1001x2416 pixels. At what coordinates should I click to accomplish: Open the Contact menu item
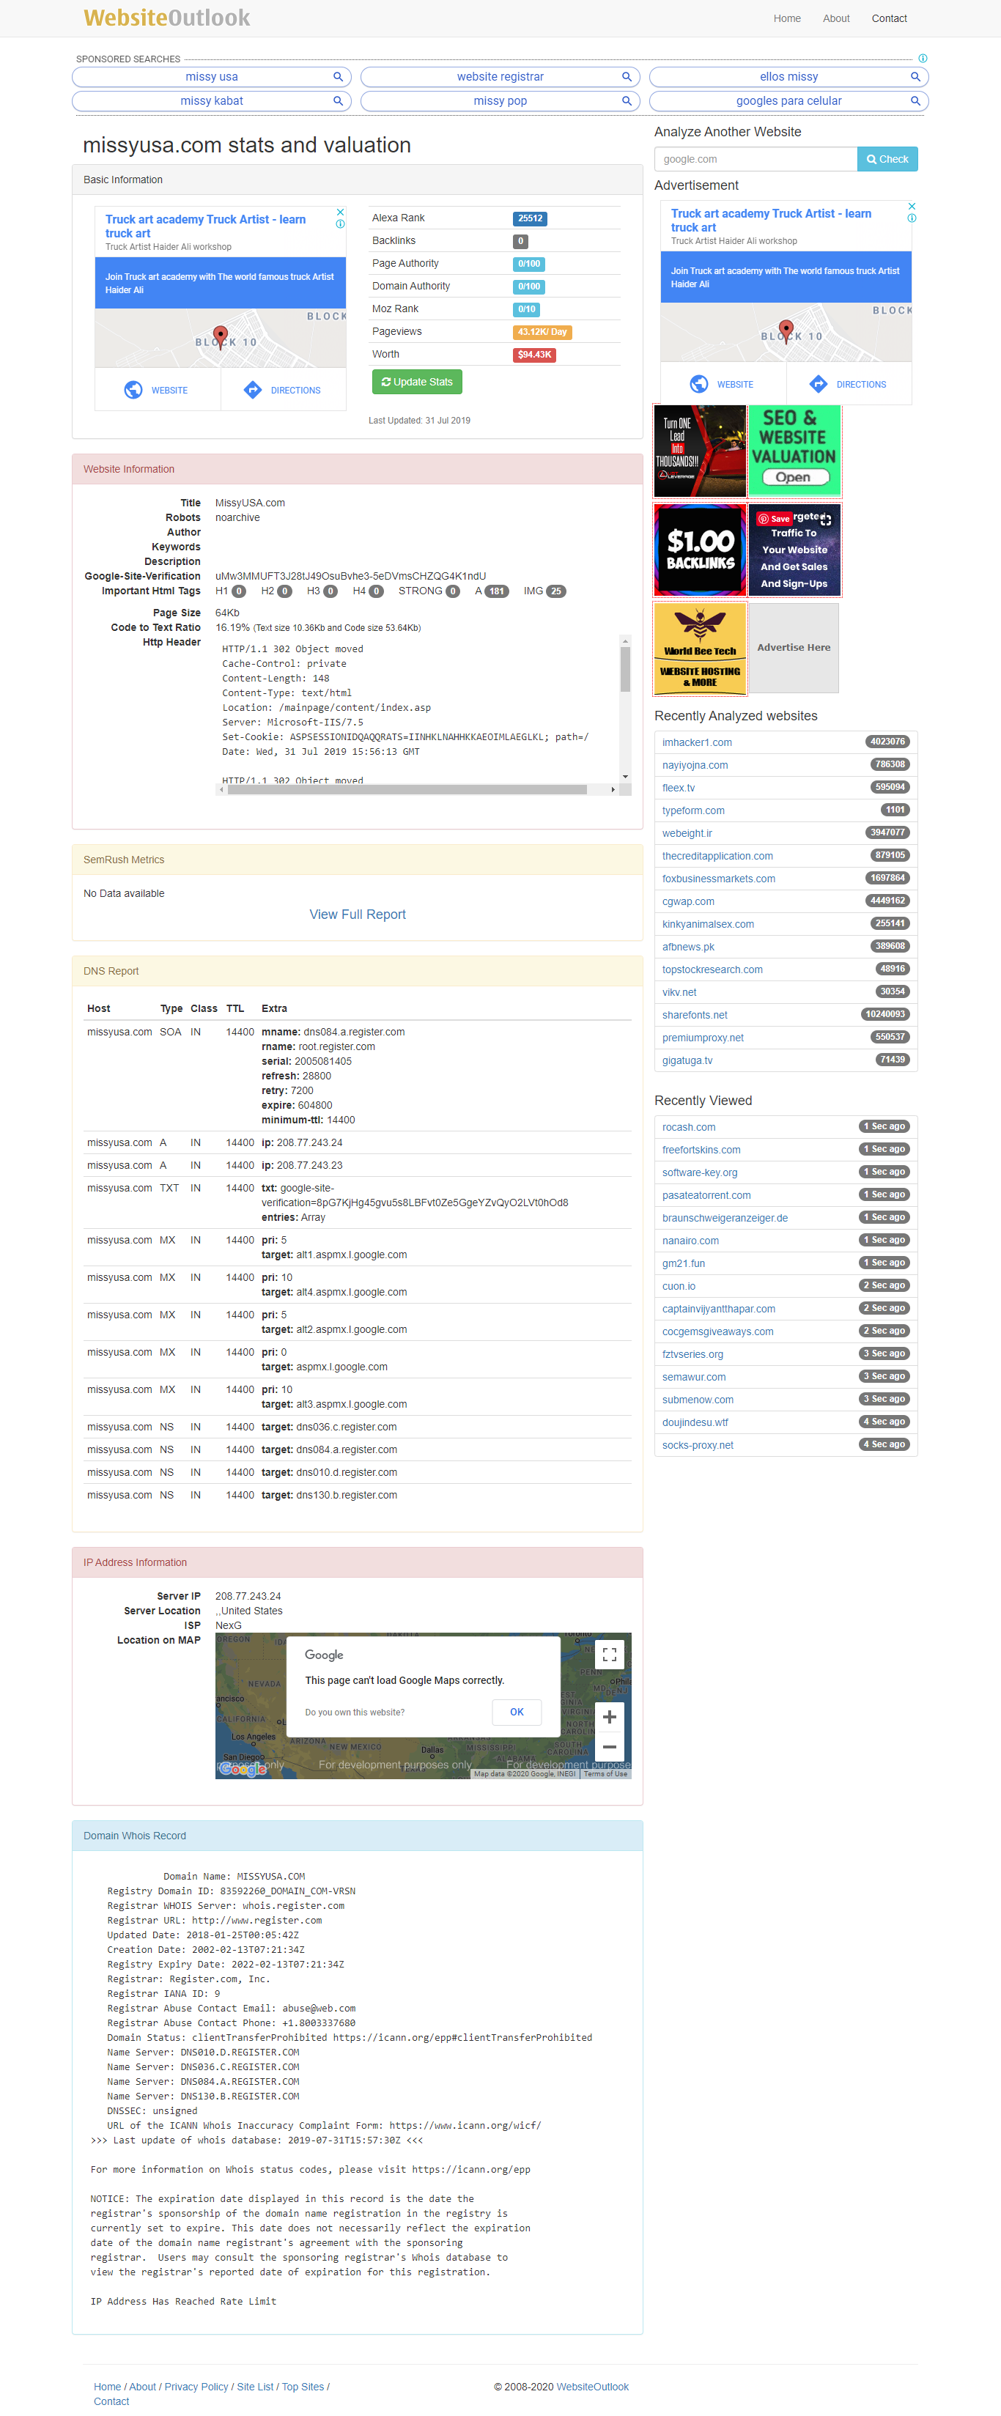(x=890, y=18)
